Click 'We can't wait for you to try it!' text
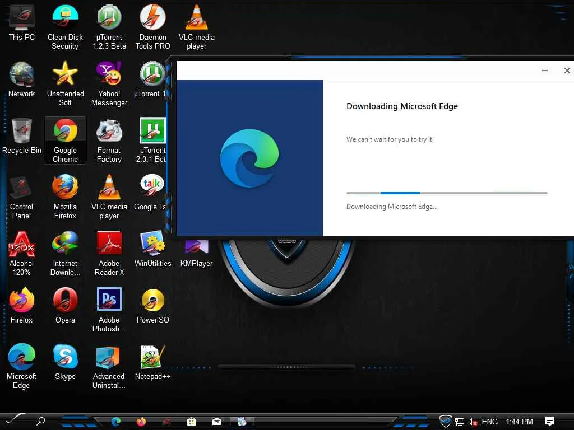The height and width of the screenshot is (430, 574). pyautogui.click(x=390, y=139)
